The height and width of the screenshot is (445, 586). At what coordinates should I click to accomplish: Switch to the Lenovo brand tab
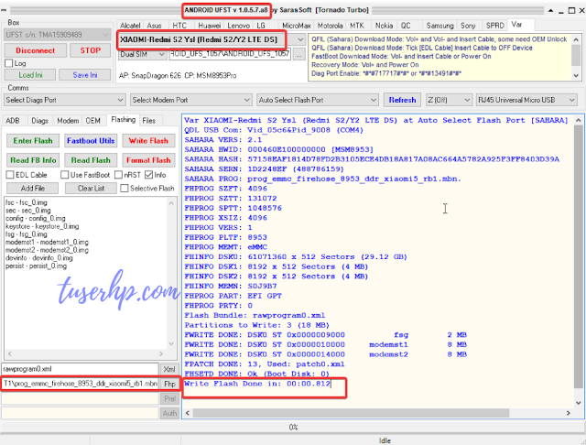point(238,26)
